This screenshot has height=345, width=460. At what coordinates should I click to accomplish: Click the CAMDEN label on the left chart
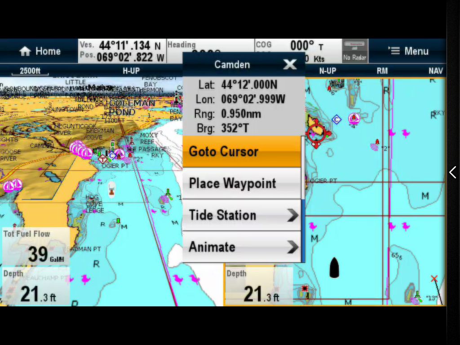(42, 146)
